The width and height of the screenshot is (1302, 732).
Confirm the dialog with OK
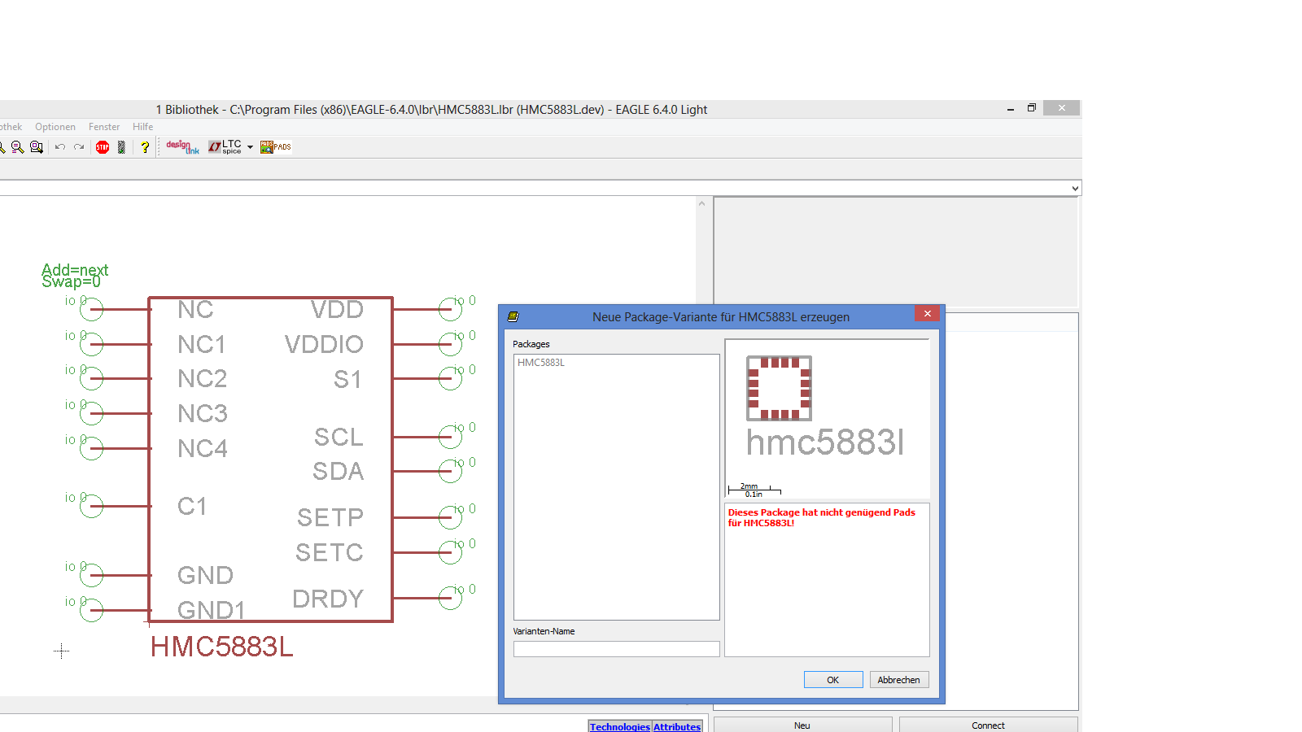click(833, 680)
